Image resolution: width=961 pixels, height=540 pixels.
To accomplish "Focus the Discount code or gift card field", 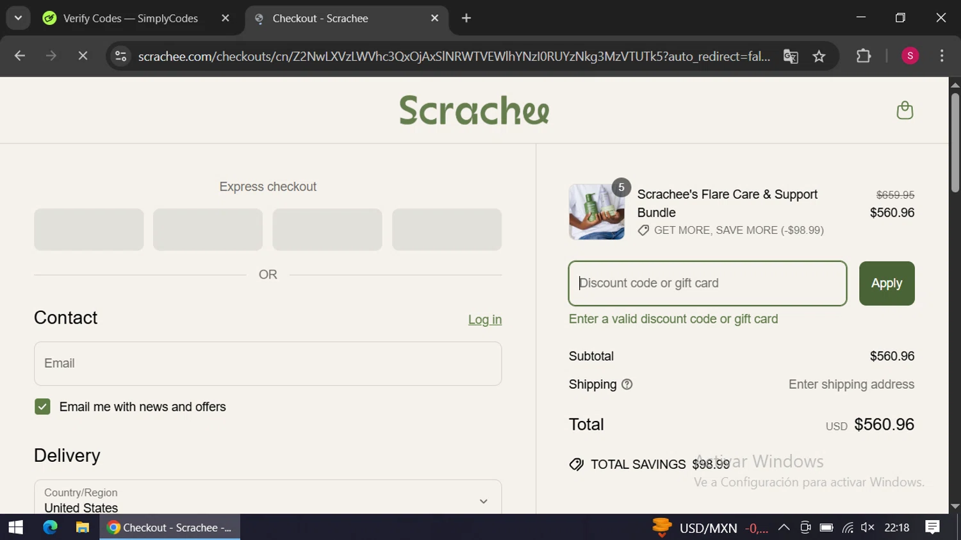I will (x=707, y=283).
